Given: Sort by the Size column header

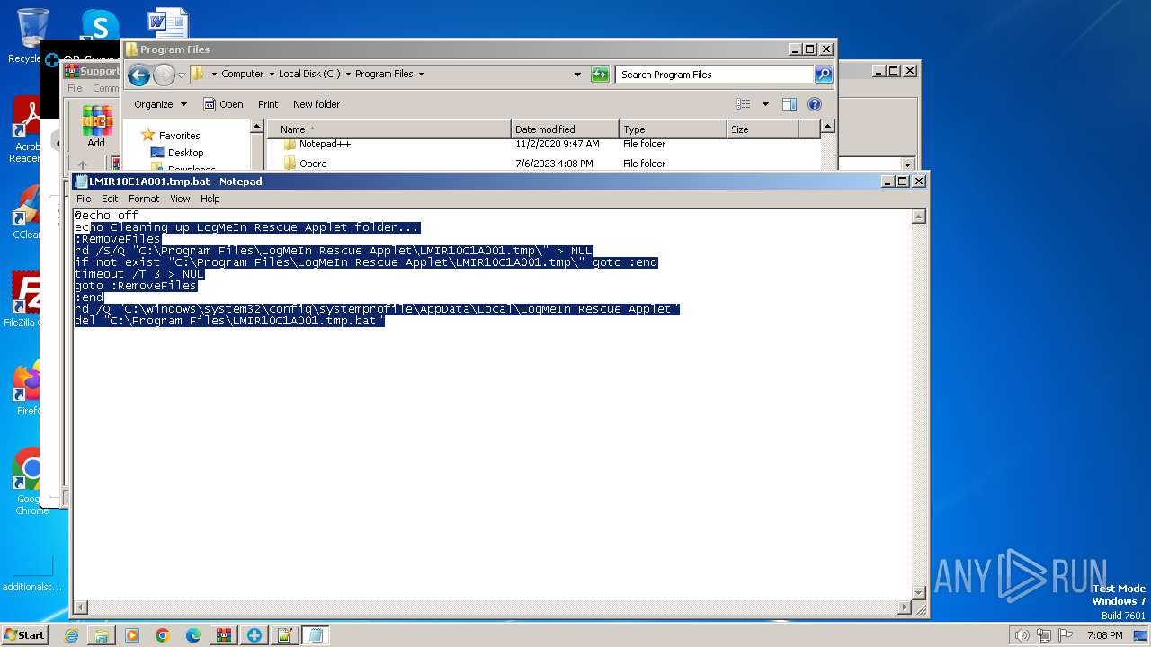Looking at the screenshot, I should point(763,129).
